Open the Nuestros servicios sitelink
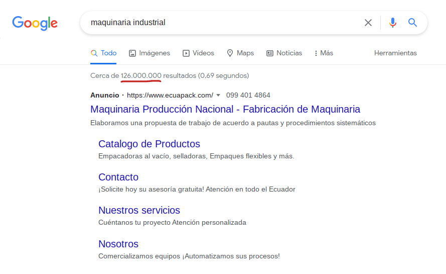Image resolution: width=446 pixels, height=274 pixels. [x=139, y=210]
